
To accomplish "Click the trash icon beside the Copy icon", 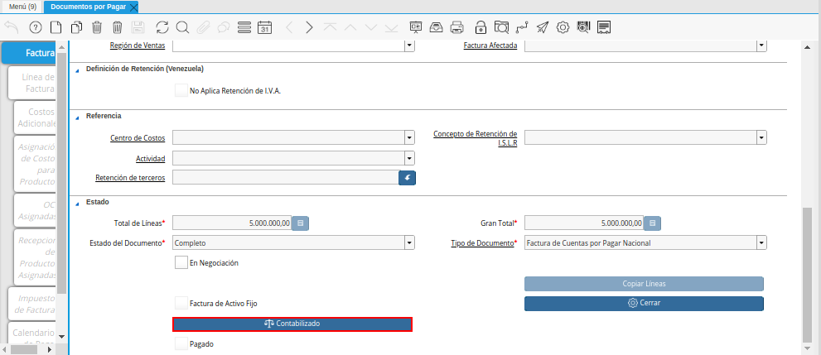I will pyautogui.click(x=98, y=27).
